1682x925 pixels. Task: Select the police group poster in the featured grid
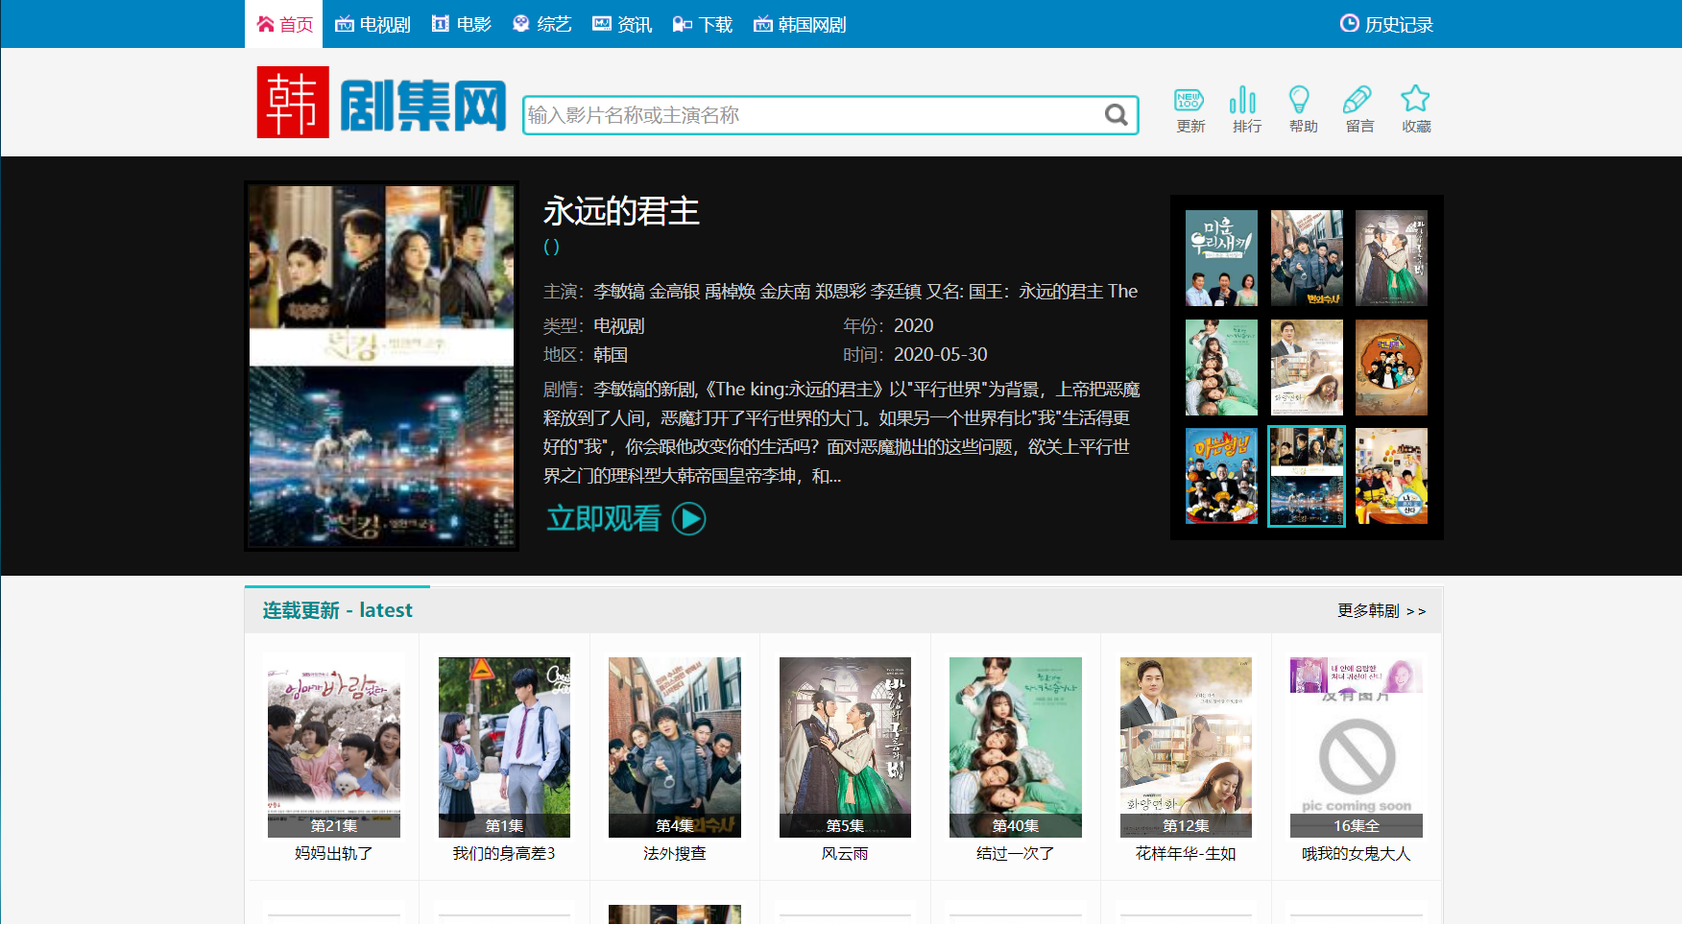1307,258
